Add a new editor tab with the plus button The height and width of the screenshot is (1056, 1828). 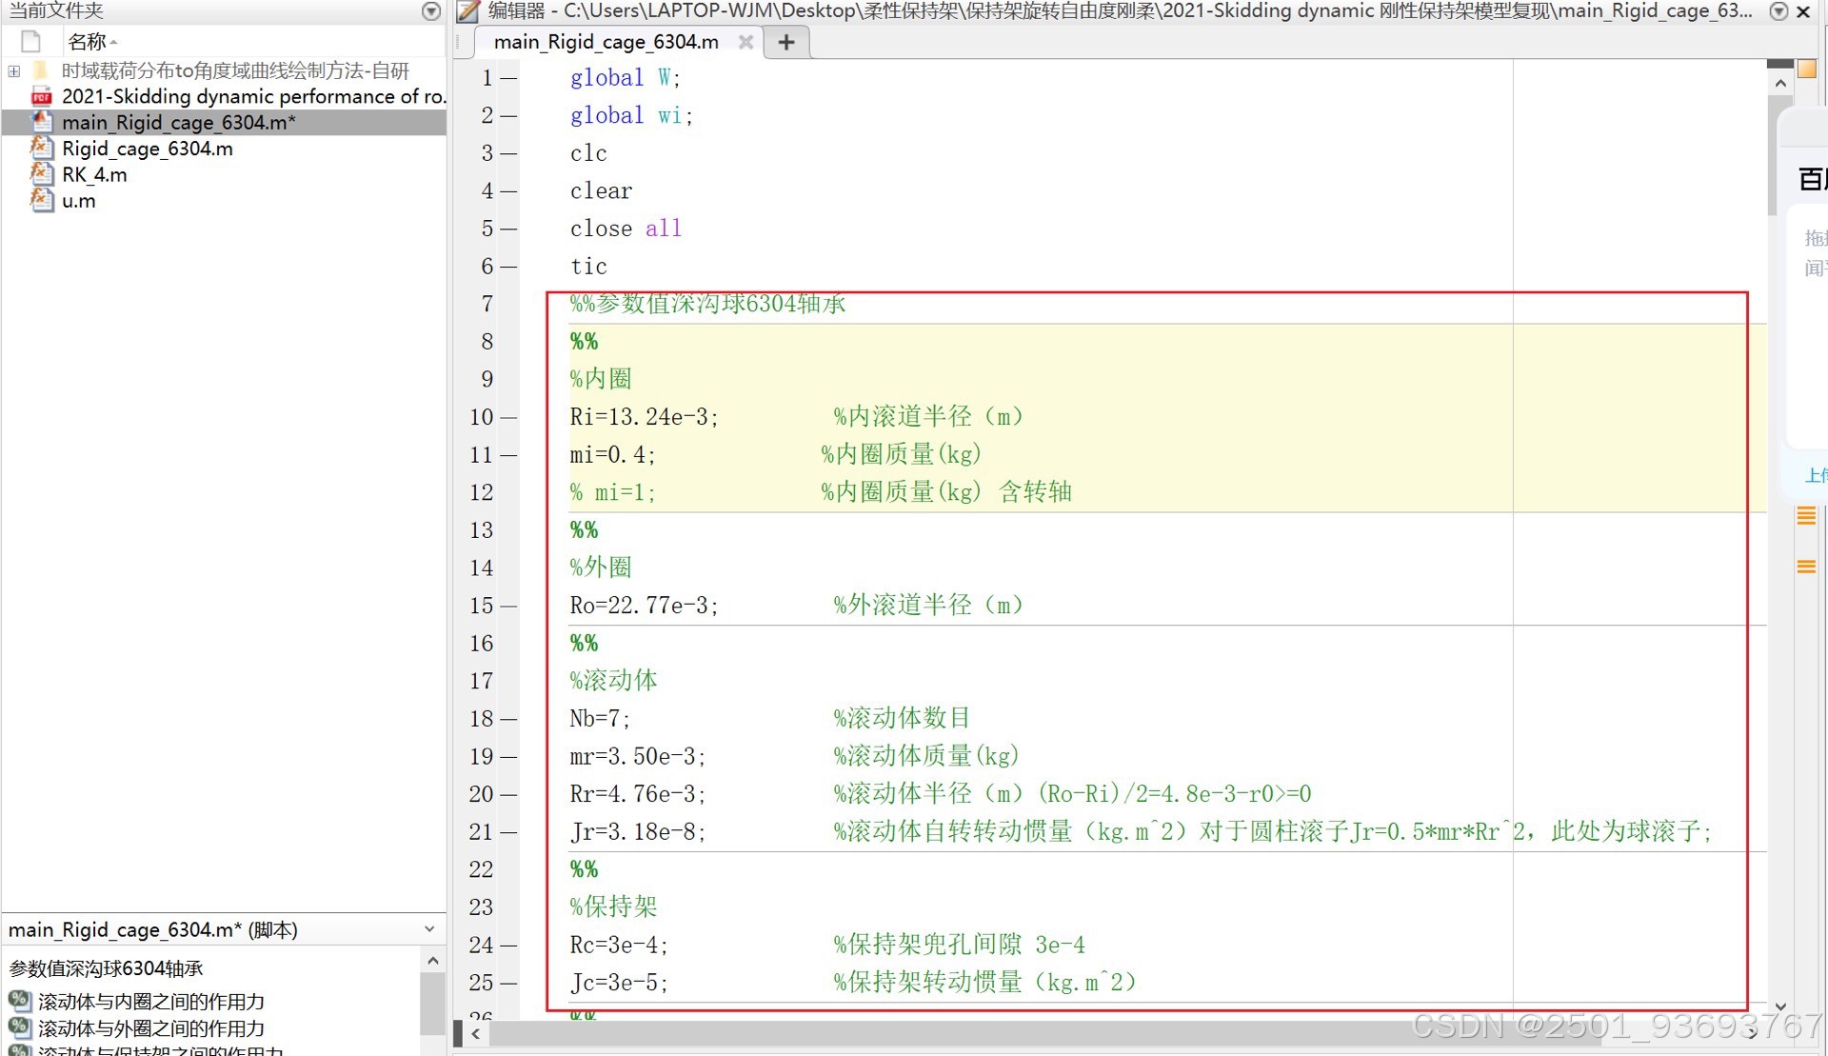[x=786, y=42]
